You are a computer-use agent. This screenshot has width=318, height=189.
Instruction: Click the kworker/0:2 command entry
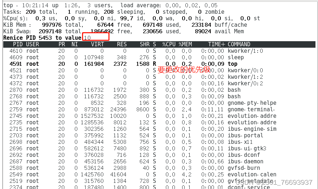point(245,83)
